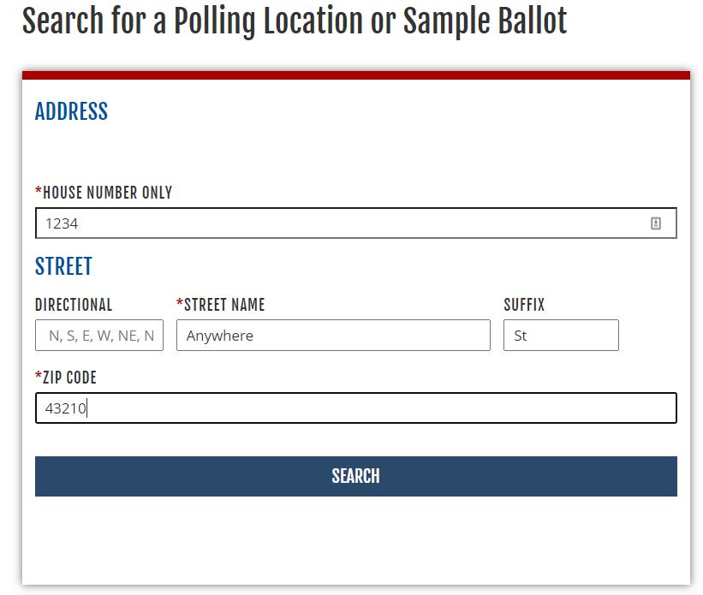Click the Zip Code field showing 43210
Screen dimensions: 703x595
pyautogui.click(x=355, y=408)
